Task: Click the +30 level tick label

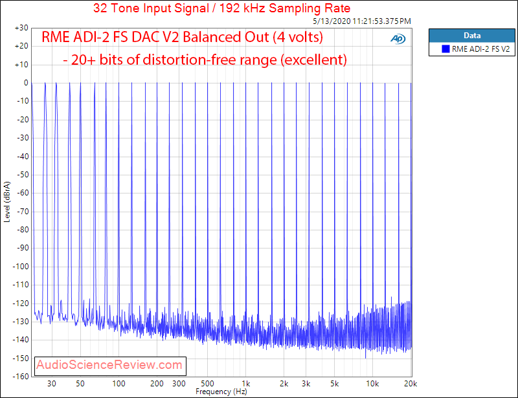Action: point(21,28)
